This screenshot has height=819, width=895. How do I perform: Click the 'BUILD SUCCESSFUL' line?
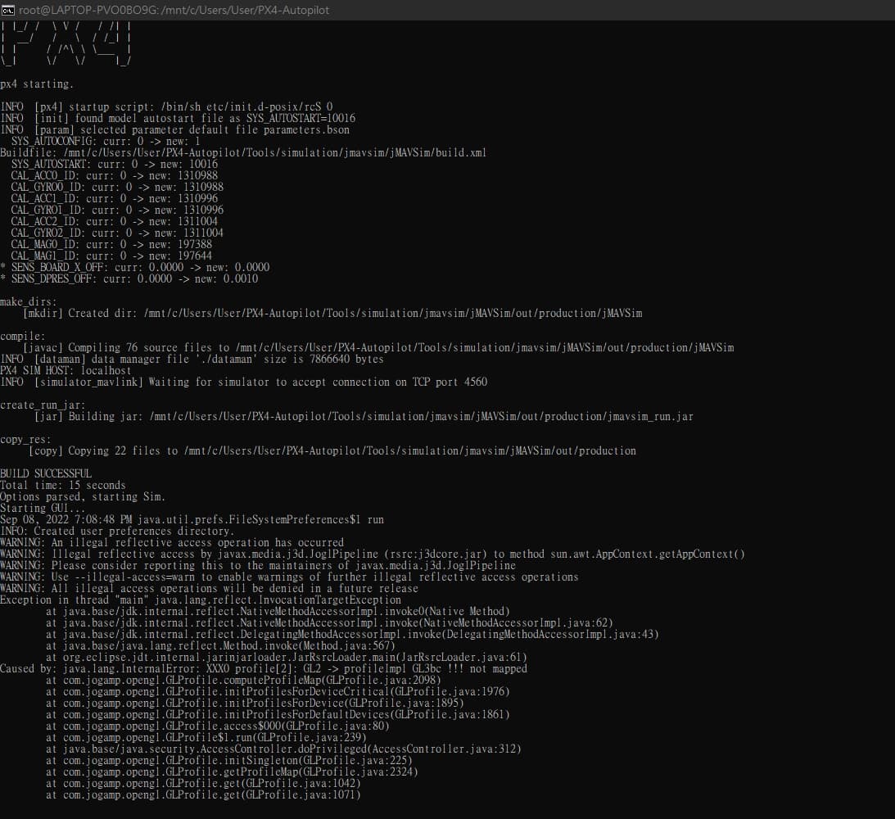point(46,473)
